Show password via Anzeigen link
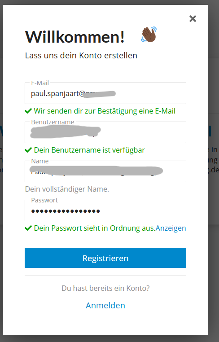The image size is (219, 342). point(171,228)
